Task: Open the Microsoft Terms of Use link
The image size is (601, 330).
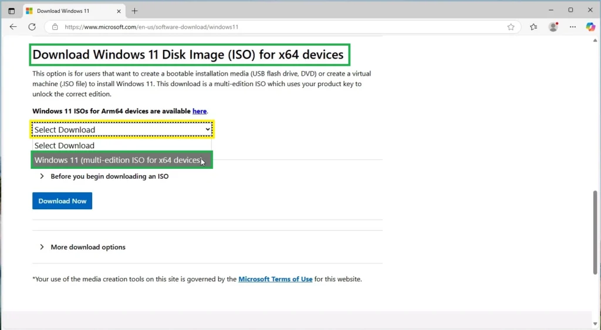Action: [x=275, y=279]
